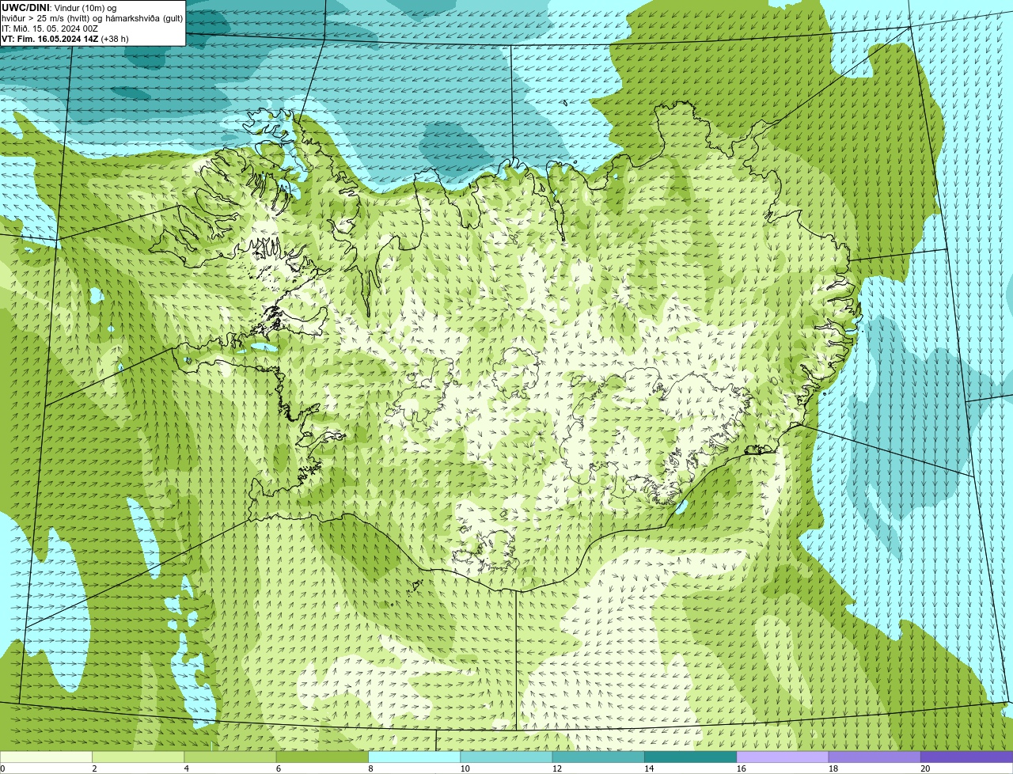Click the 'VT: Fim. 16.05.2024 14Z (+38 h)' line
The height and width of the screenshot is (774, 1013).
point(65,38)
